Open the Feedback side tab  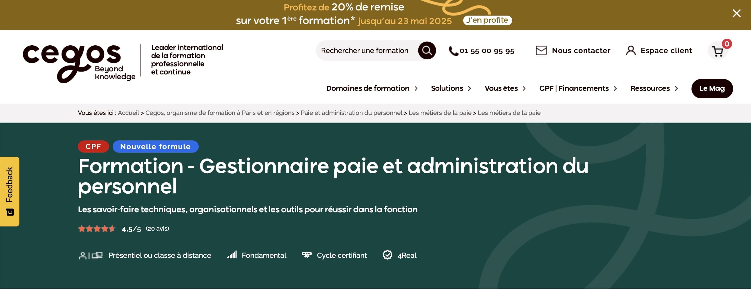(x=10, y=192)
